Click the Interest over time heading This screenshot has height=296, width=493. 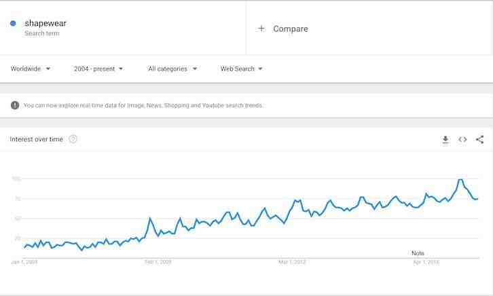pyautogui.click(x=36, y=139)
